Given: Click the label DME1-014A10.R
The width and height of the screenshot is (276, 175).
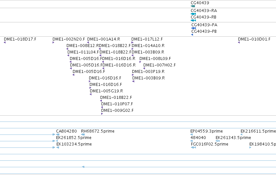Looking at the screenshot, I should 148,46.
